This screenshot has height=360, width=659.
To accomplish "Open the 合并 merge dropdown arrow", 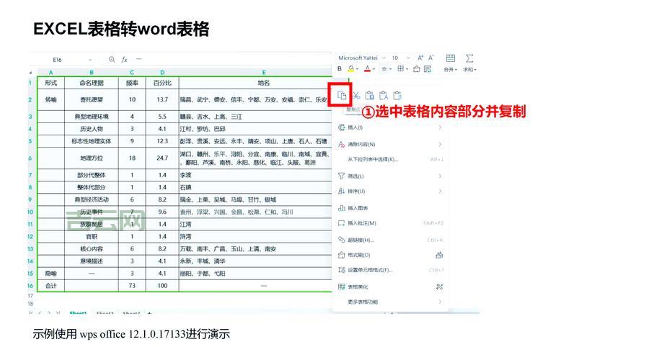I will [456, 70].
